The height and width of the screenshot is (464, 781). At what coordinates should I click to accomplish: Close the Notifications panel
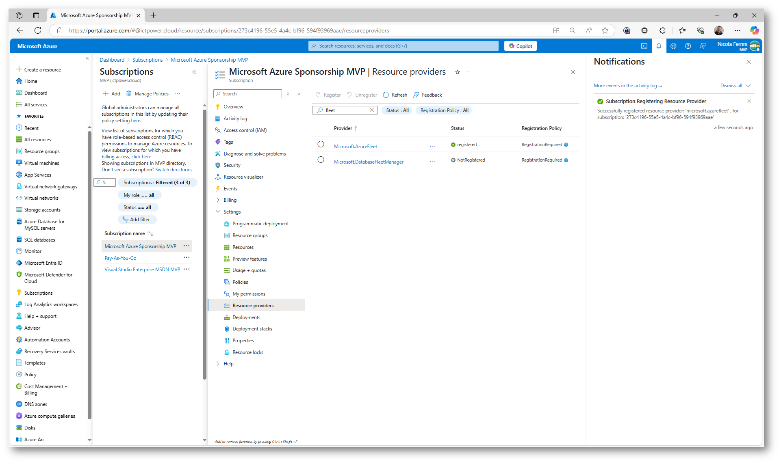(748, 62)
